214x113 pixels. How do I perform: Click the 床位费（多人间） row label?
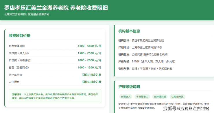point(19,53)
